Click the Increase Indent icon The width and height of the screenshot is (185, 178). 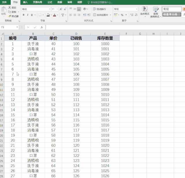point(89,15)
